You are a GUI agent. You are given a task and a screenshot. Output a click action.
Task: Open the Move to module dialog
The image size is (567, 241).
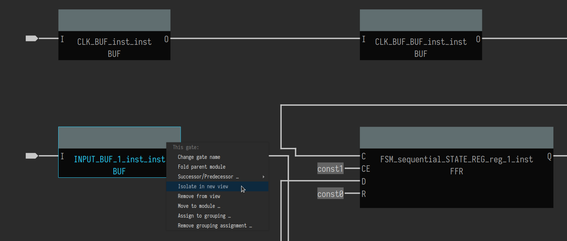click(199, 206)
